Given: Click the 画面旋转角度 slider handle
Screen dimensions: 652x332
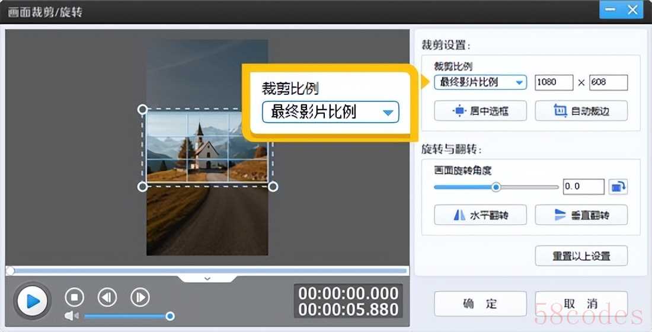Looking at the screenshot, I should click(496, 187).
